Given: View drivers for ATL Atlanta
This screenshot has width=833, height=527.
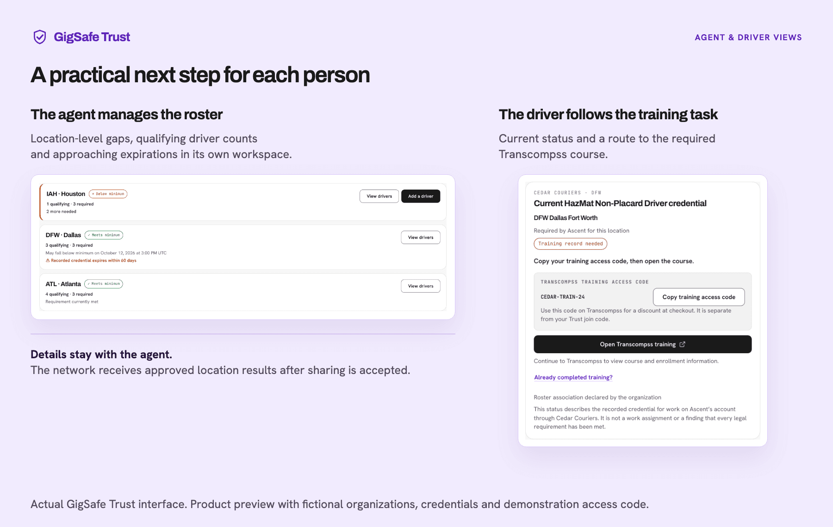Looking at the screenshot, I should click(421, 286).
